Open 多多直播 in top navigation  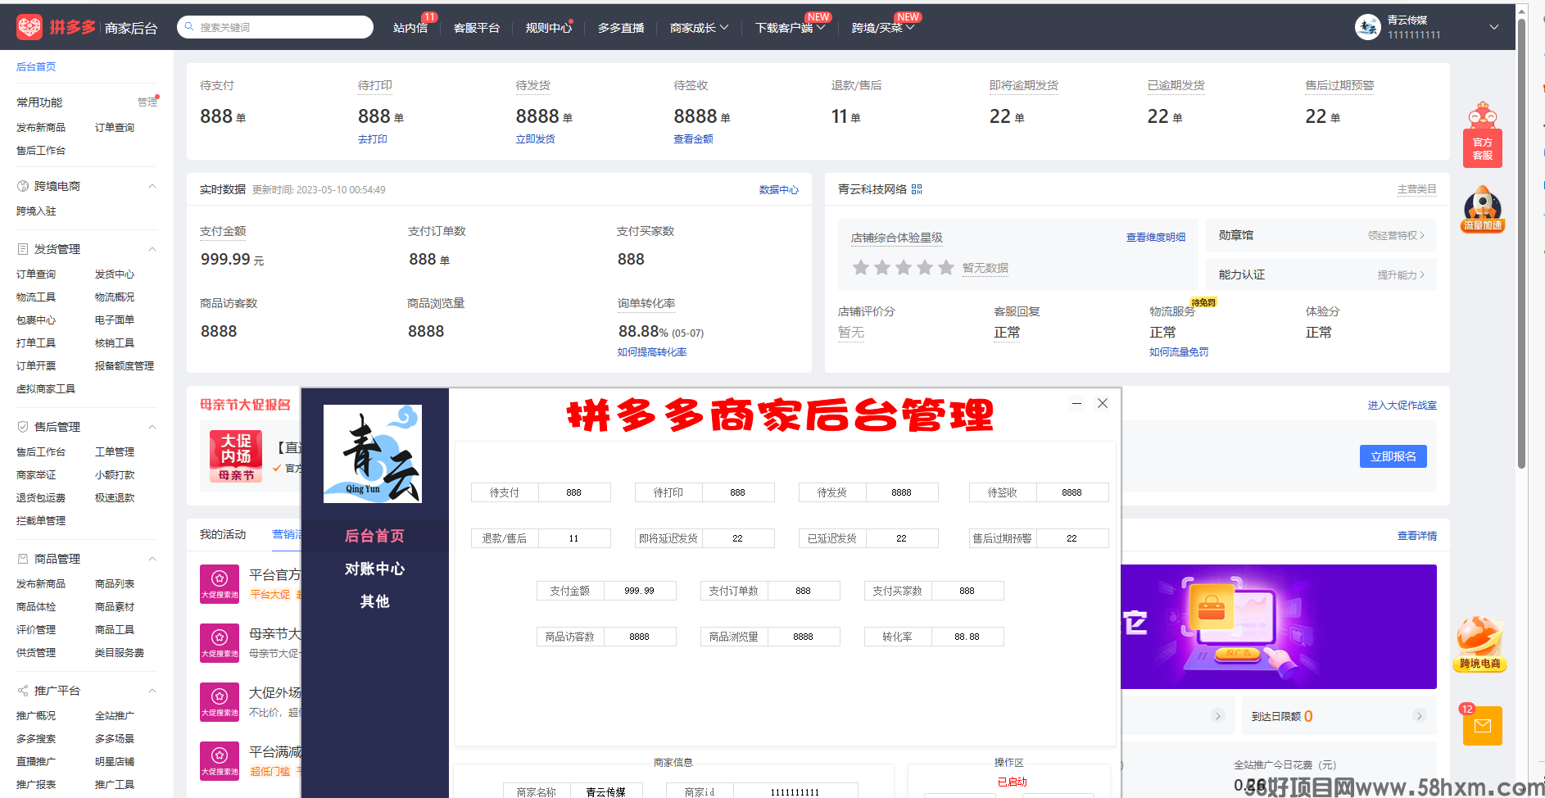[x=620, y=28]
